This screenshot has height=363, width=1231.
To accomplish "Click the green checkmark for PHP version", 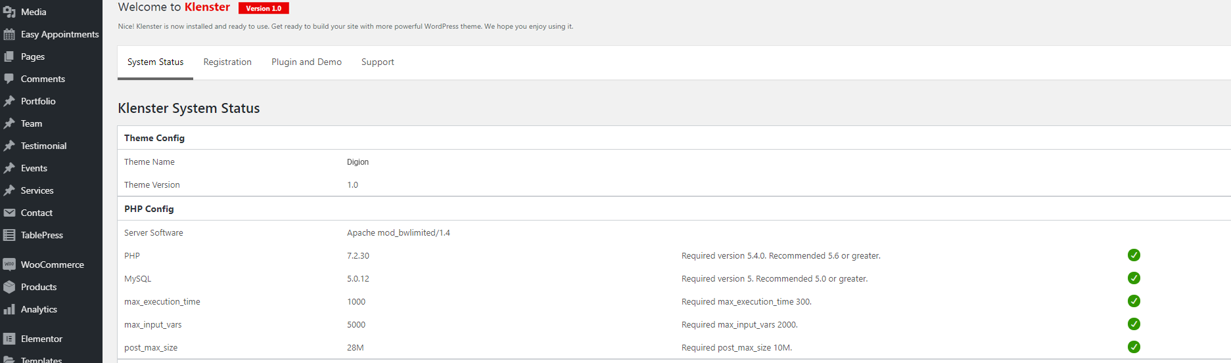I will pos(1134,255).
